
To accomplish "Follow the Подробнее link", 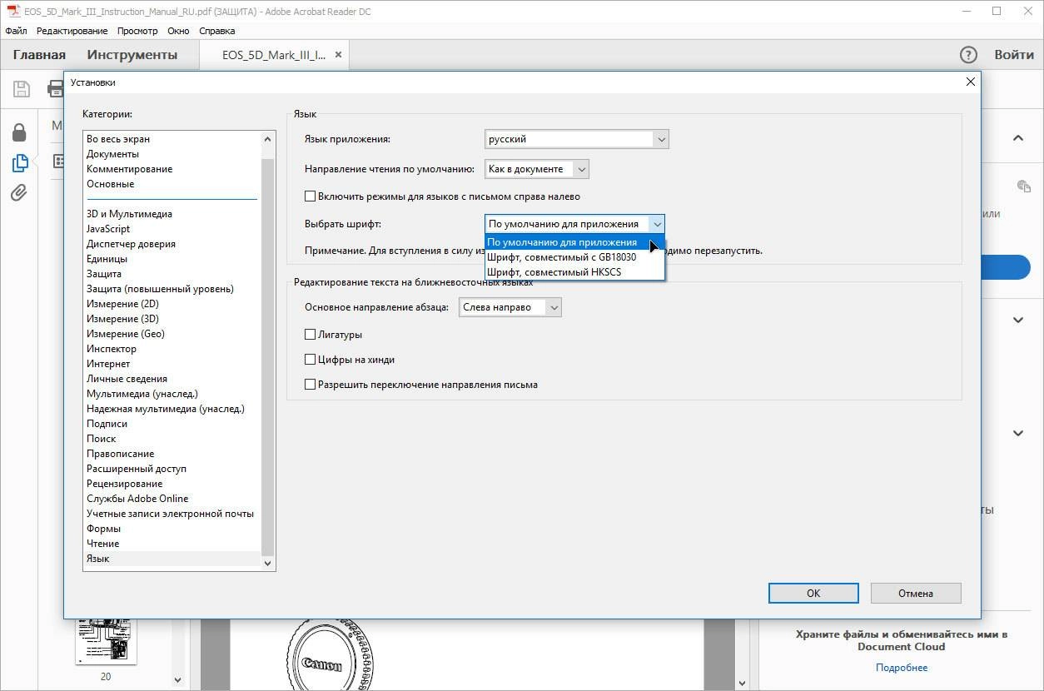I will [x=902, y=668].
